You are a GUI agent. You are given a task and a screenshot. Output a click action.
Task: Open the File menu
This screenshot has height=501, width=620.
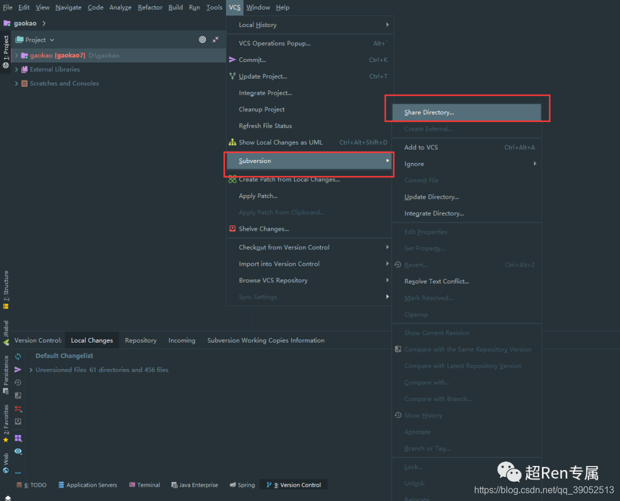7,7
